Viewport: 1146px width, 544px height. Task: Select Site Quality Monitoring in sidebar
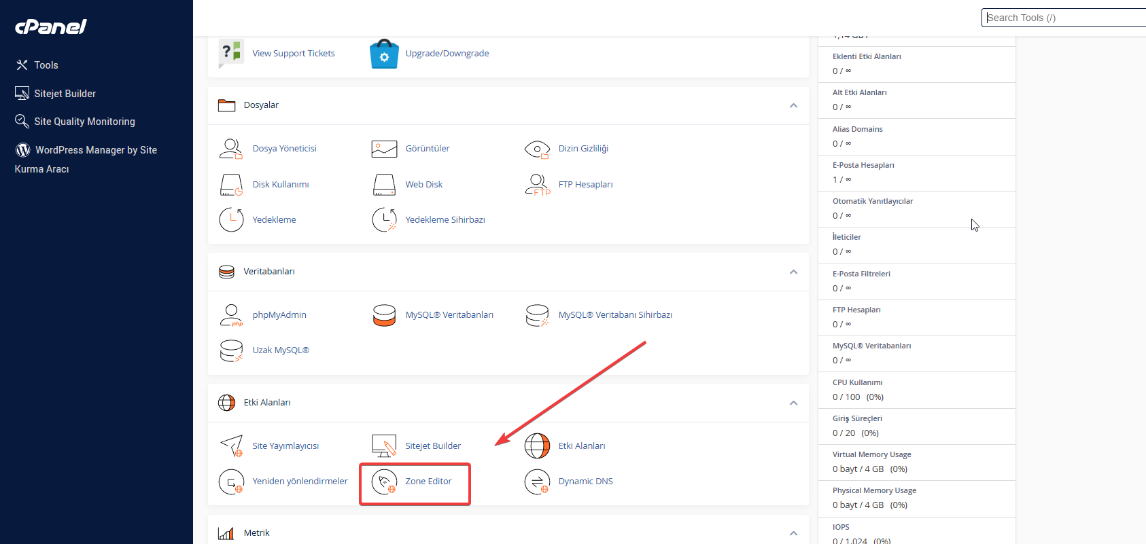[85, 122]
